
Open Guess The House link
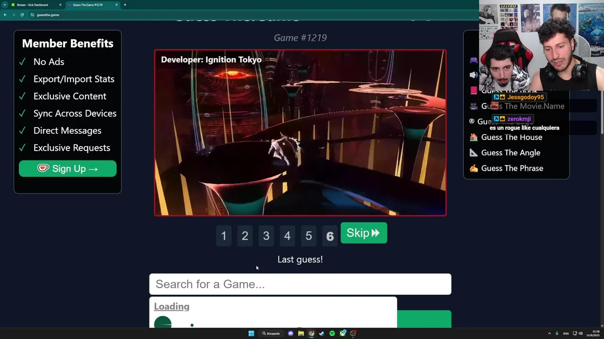(x=512, y=137)
